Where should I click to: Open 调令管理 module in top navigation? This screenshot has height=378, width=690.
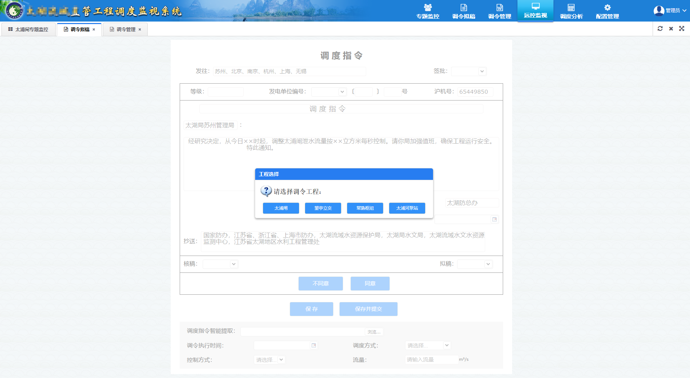point(500,11)
